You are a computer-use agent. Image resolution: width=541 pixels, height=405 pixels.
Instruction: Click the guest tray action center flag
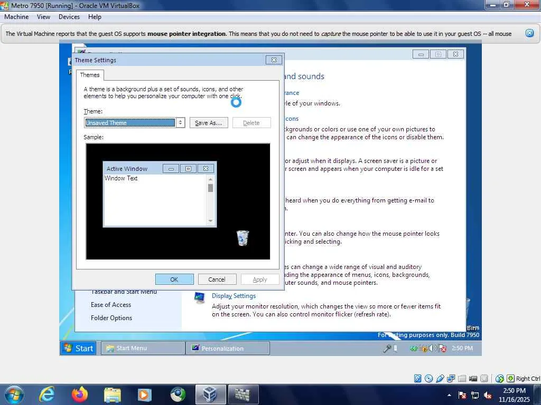[443, 349]
